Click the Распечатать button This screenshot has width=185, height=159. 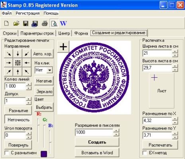coord(160,145)
